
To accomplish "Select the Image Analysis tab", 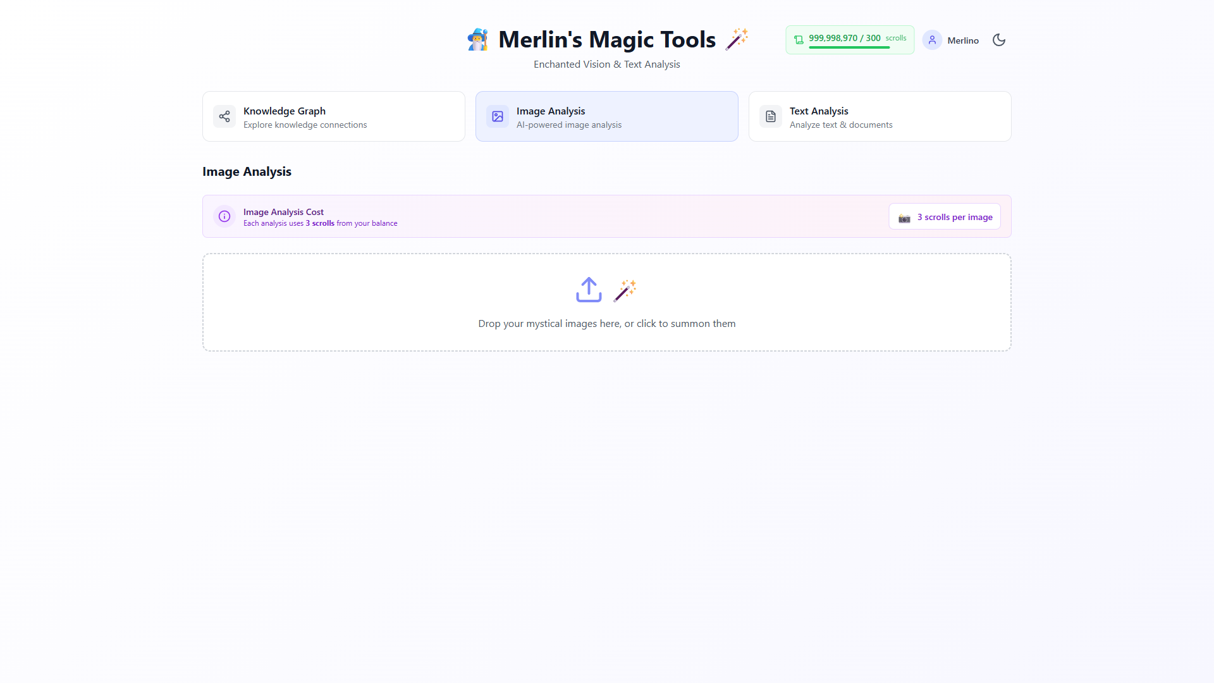I will (x=607, y=116).
